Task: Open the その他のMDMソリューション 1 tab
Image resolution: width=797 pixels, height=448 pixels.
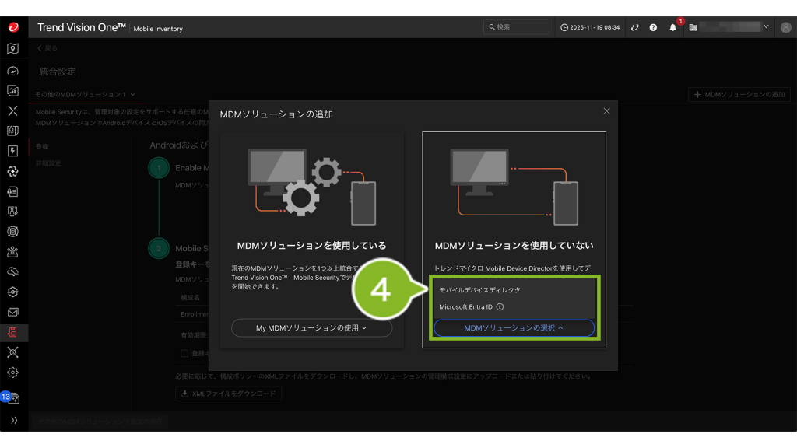Action: 85,94
